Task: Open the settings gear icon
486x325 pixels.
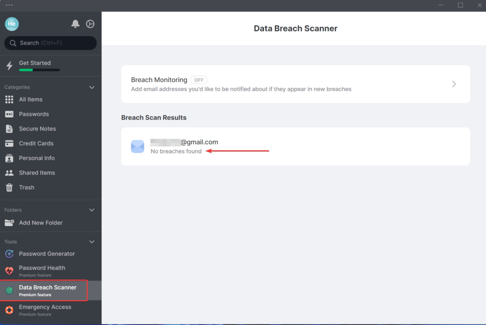Action: tap(90, 24)
